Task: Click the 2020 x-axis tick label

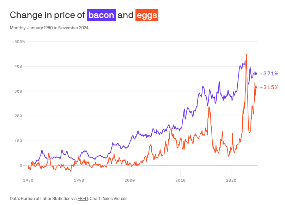Action: coord(231,180)
